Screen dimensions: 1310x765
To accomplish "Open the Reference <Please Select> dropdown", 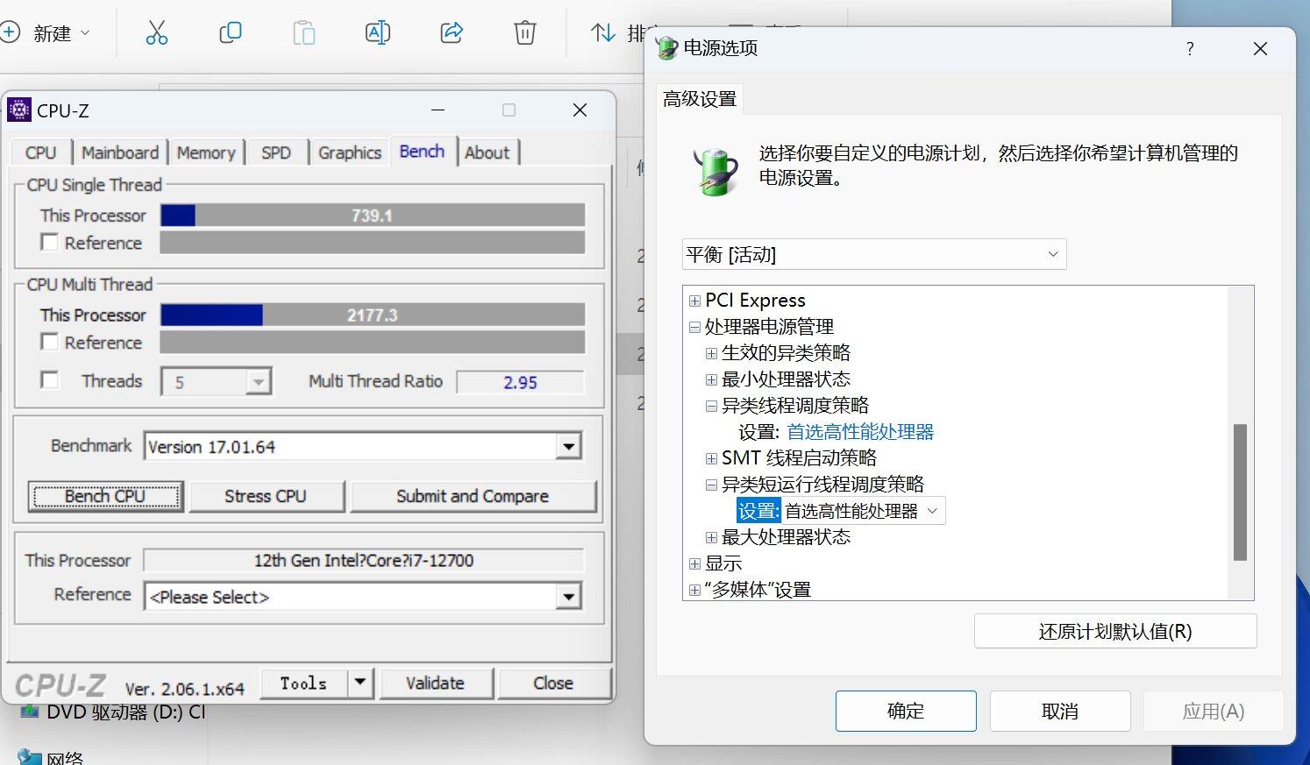I will [x=568, y=597].
